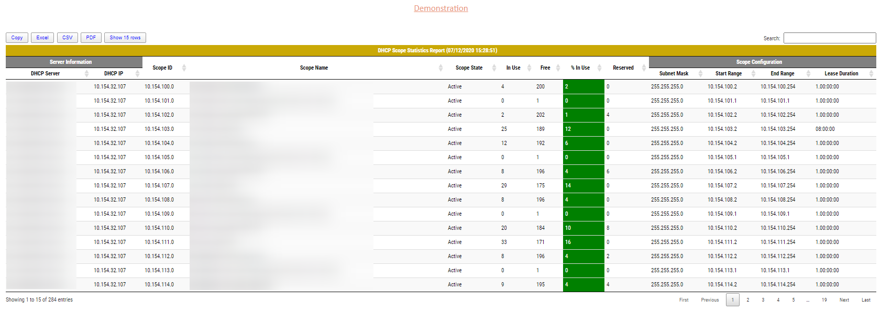Click into the Search input field
This screenshot has height=311, width=881.
click(x=829, y=38)
